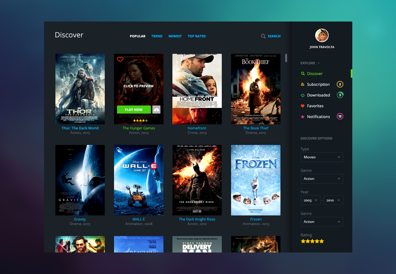396x274 pixels.
Task: Select the Homefront poster
Action: (197, 89)
